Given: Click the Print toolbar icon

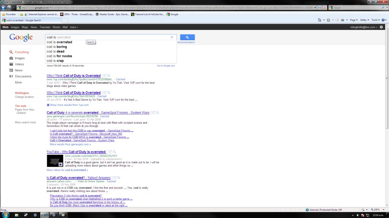Looking at the screenshot, I should (343, 20).
